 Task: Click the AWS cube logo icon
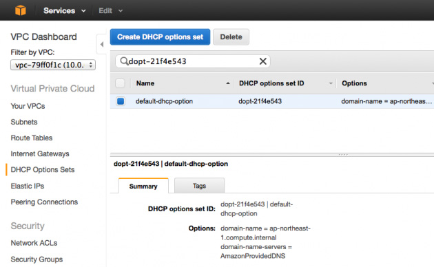coord(21,10)
